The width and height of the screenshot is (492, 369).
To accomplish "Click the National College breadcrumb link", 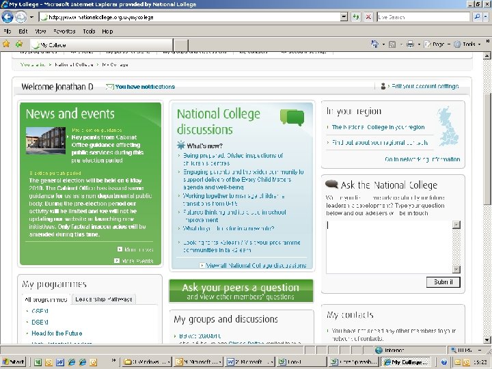I will tap(74, 65).
